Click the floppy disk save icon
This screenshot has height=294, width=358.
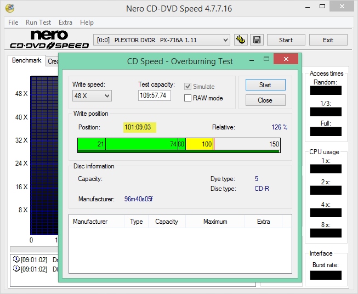click(257, 40)
